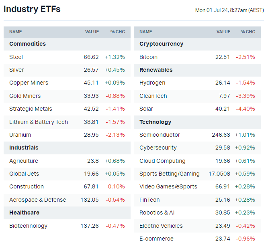This screenshot has height=249, width=268.
Task: Click the right table % CHG header
Action: (248, 32)
